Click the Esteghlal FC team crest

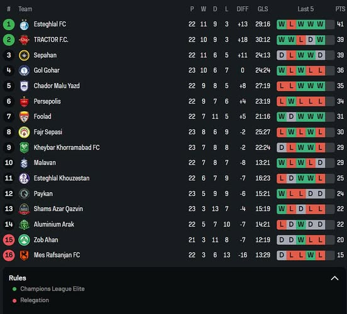tap(24, 24)
